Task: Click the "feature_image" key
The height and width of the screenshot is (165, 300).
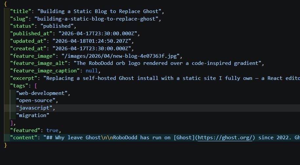Action: pyautogui.click(x=33, y=56)
